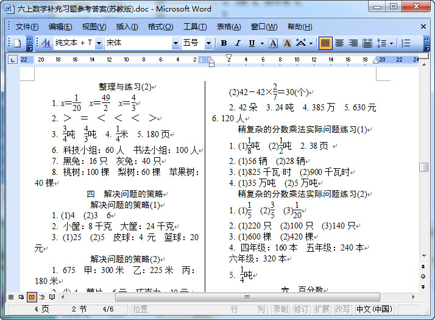Click the Word document icon in title bar
Screen dimensions: 435x320
[9, 9]
